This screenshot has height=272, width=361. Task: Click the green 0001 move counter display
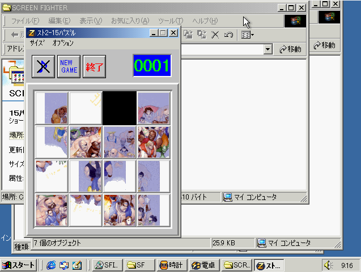152,66
